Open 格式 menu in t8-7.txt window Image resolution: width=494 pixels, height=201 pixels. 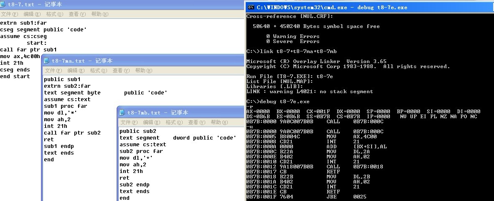[x=54, y=14]
